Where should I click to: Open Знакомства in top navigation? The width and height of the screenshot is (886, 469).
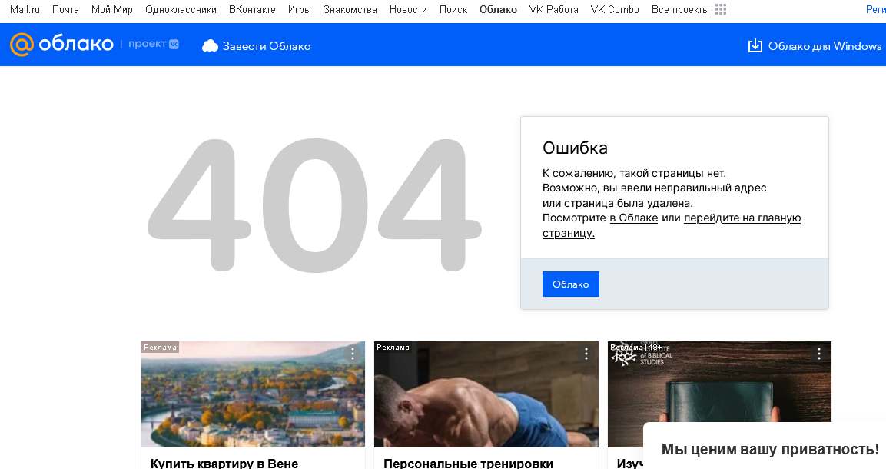[350, 9]
